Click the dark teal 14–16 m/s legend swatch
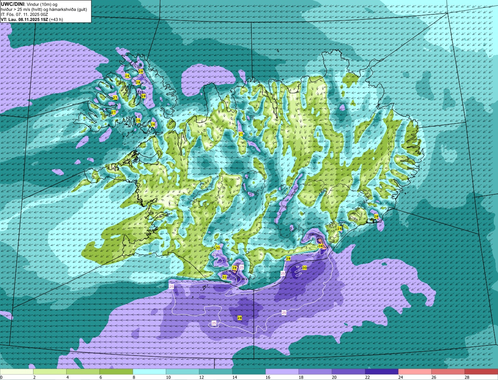This screenshot has height=380, width=498. pos(249,372)
